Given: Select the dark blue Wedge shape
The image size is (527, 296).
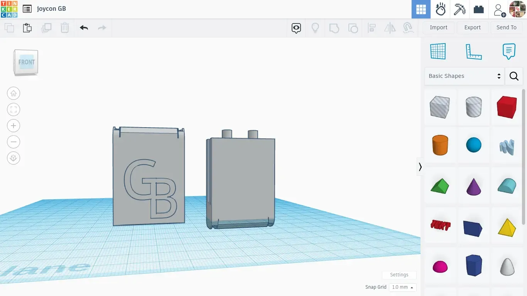Looking at the screenshot, I should tap(473, 228).
